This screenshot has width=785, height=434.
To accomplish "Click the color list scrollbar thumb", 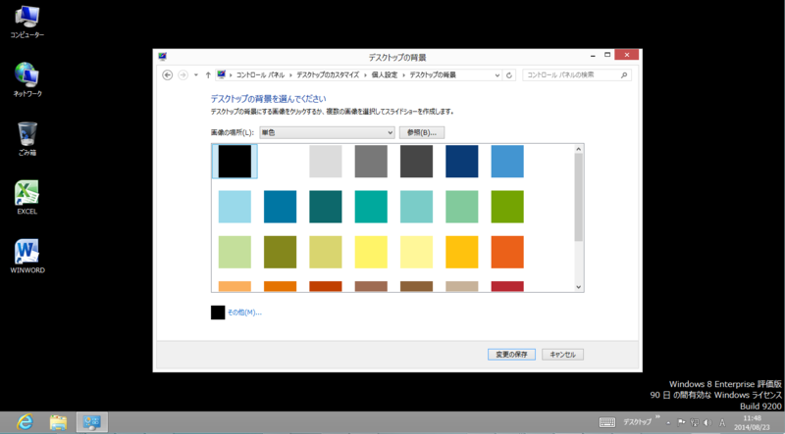I will [579, 198].
